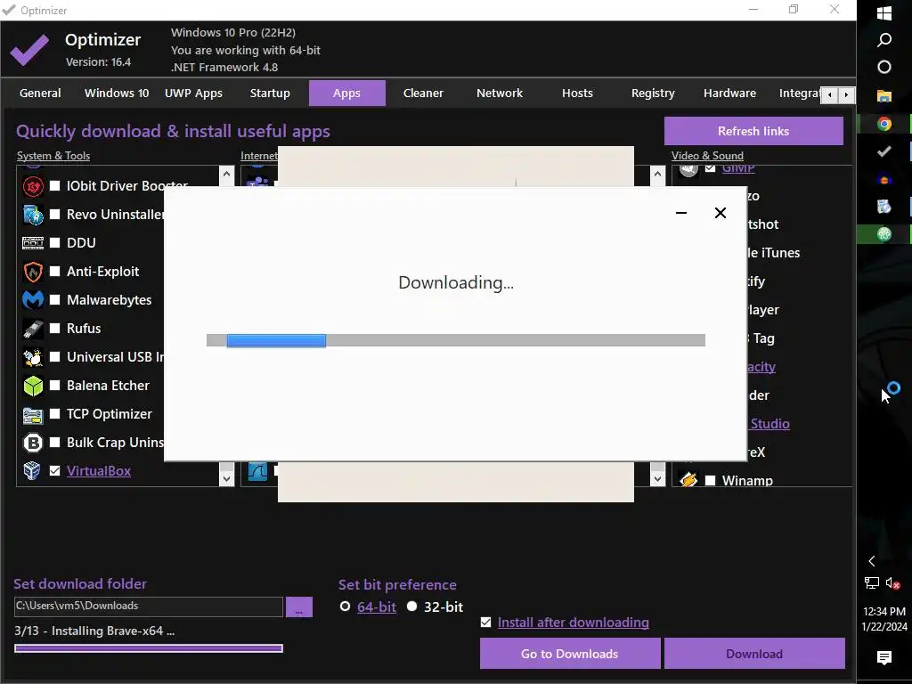Image resolution: width=912 pixels, height=684 pixels.
Task: Open File Explorer from the taskbar
Action: coord(884,95)
